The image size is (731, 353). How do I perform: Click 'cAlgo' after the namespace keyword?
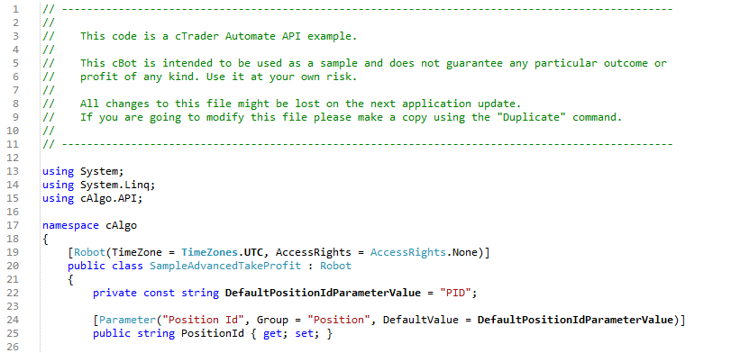(121, 225)
